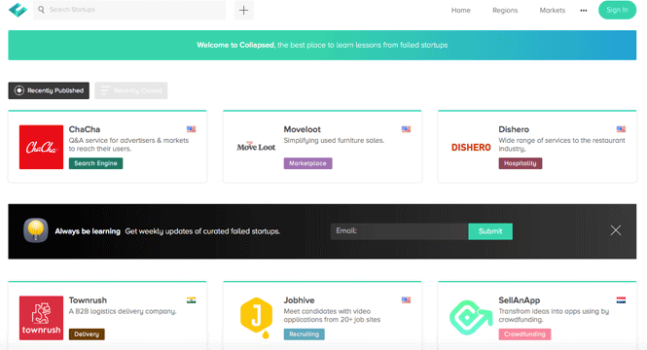Image resolution: width=647 pixels, height=350 pixels.
Task: Switch to the Recently Closed tab
Action: 130,90
